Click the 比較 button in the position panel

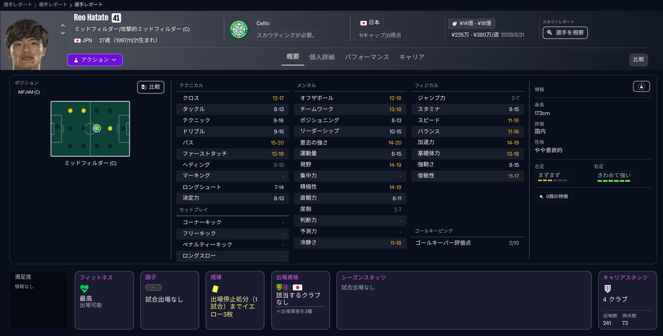(151, 87)
